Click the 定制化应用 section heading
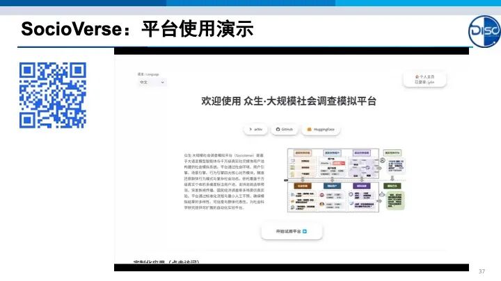The height and width of the screenshot is (281, 501). click(x=166, y=262)
